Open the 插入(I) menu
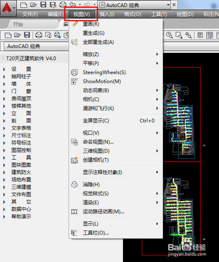Screen dimensions: 219x262 click(x=107, y=14)
